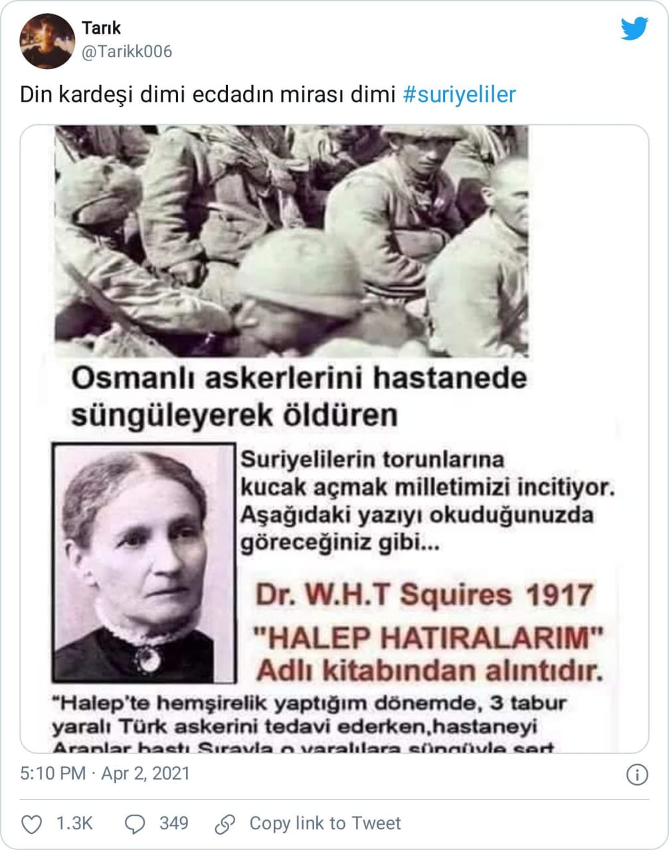Click the display name Tarık

tap(101, 28)
